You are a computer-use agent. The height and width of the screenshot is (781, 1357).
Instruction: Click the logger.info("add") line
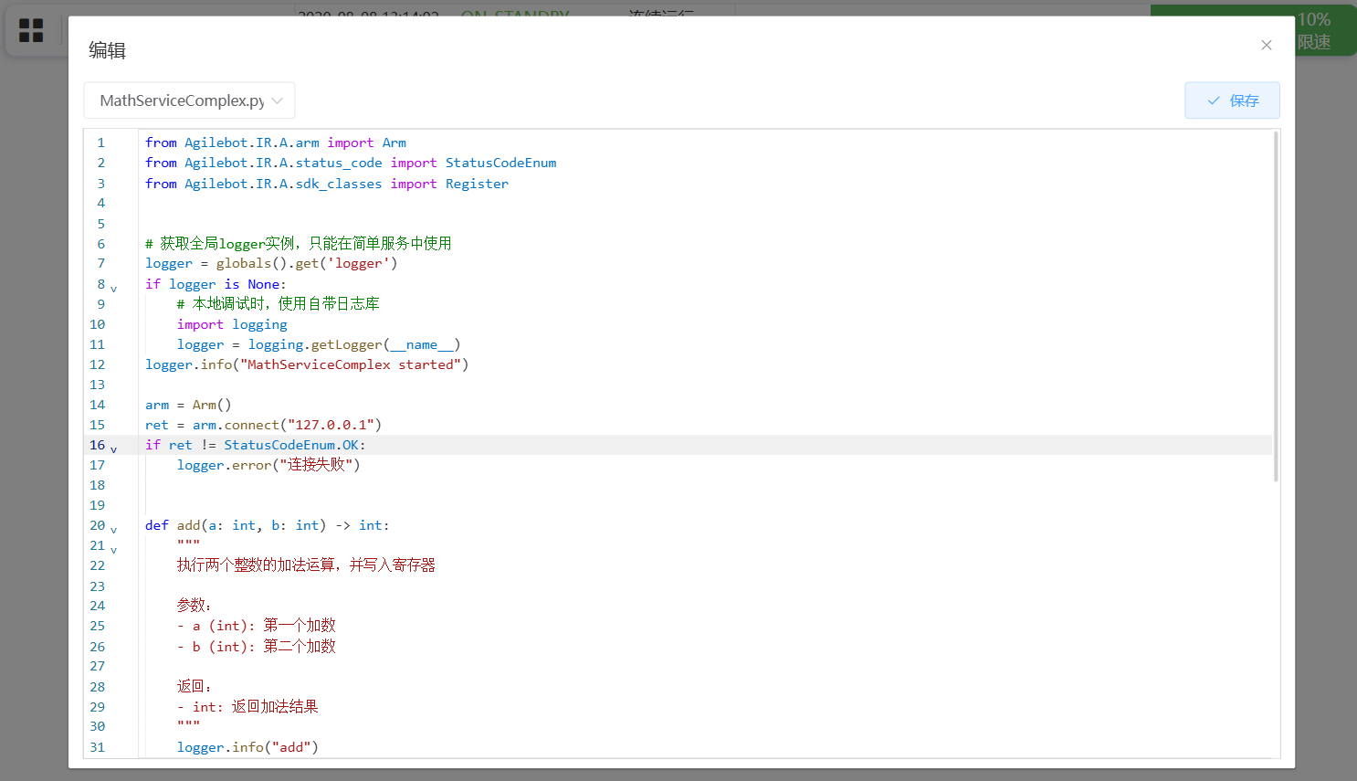(x=247, y=747)
